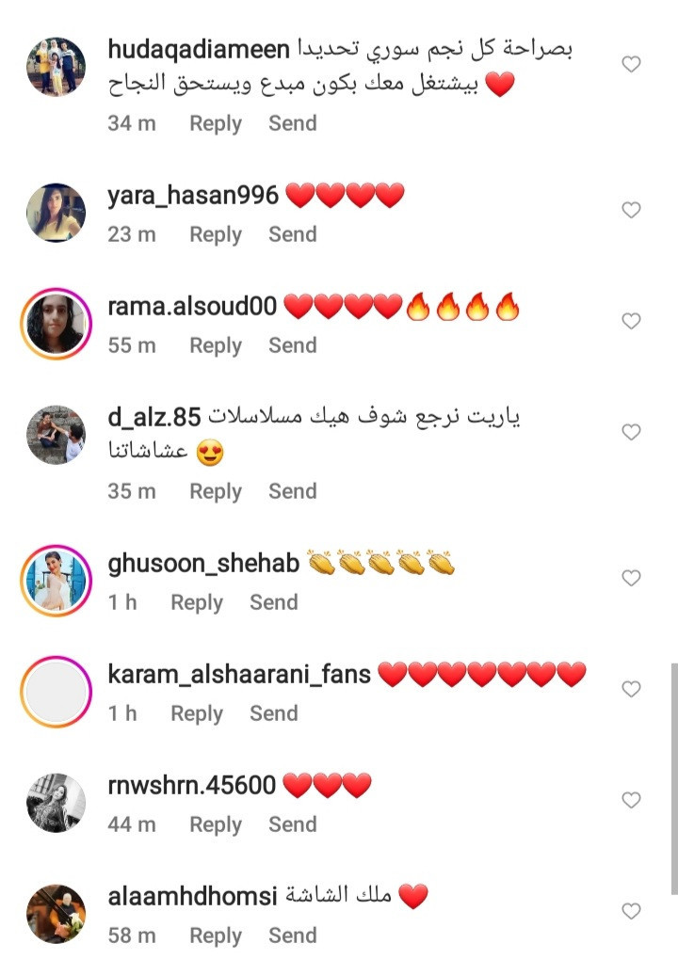Like ghusoon_shehab's clapping comment

click(631, 578)
